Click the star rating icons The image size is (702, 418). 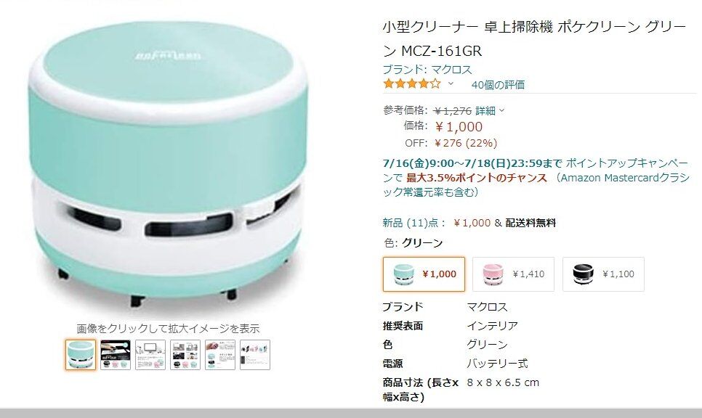[x=412, y=83]
